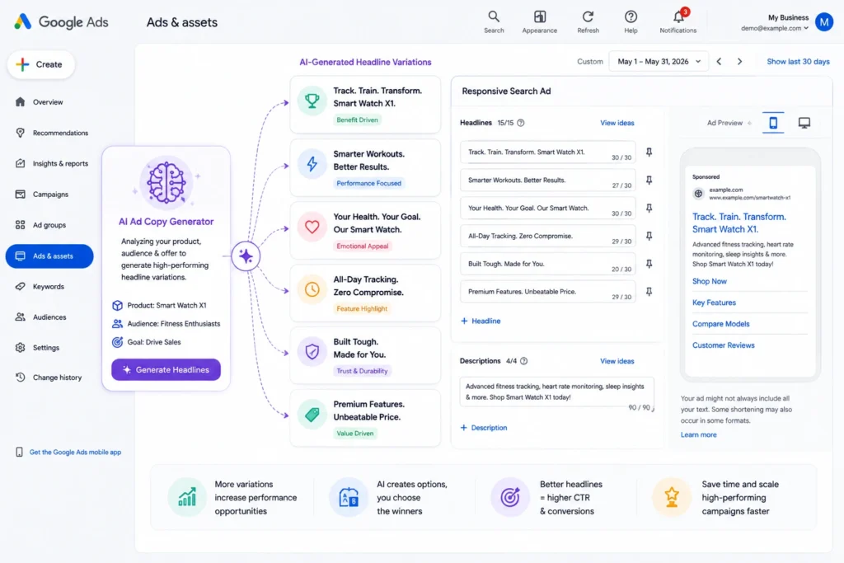844x563 pixels.
Task: Click the Generate Headlines button
Action: [x=166, y=370]
